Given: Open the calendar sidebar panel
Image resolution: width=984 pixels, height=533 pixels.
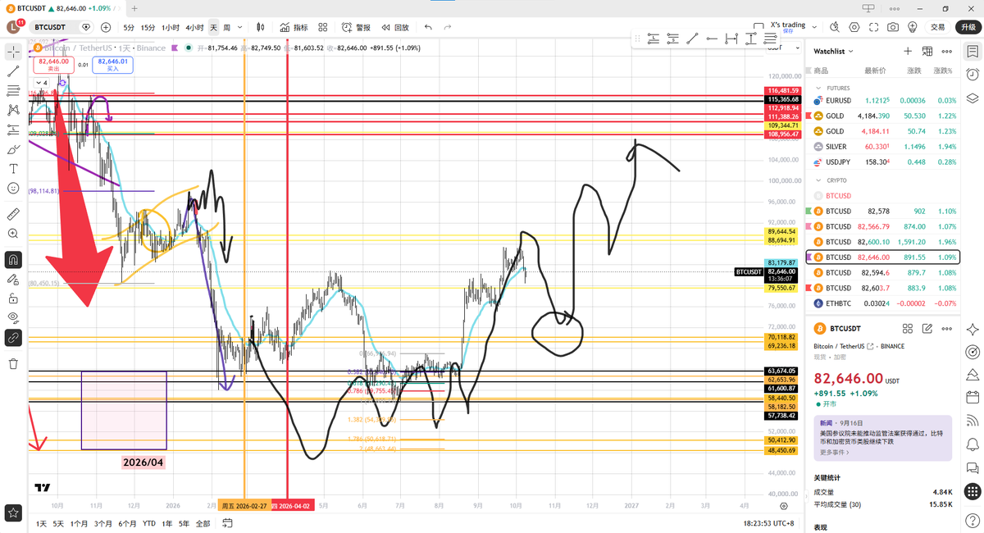Looking at the screenshot, I should coord(973,398).
